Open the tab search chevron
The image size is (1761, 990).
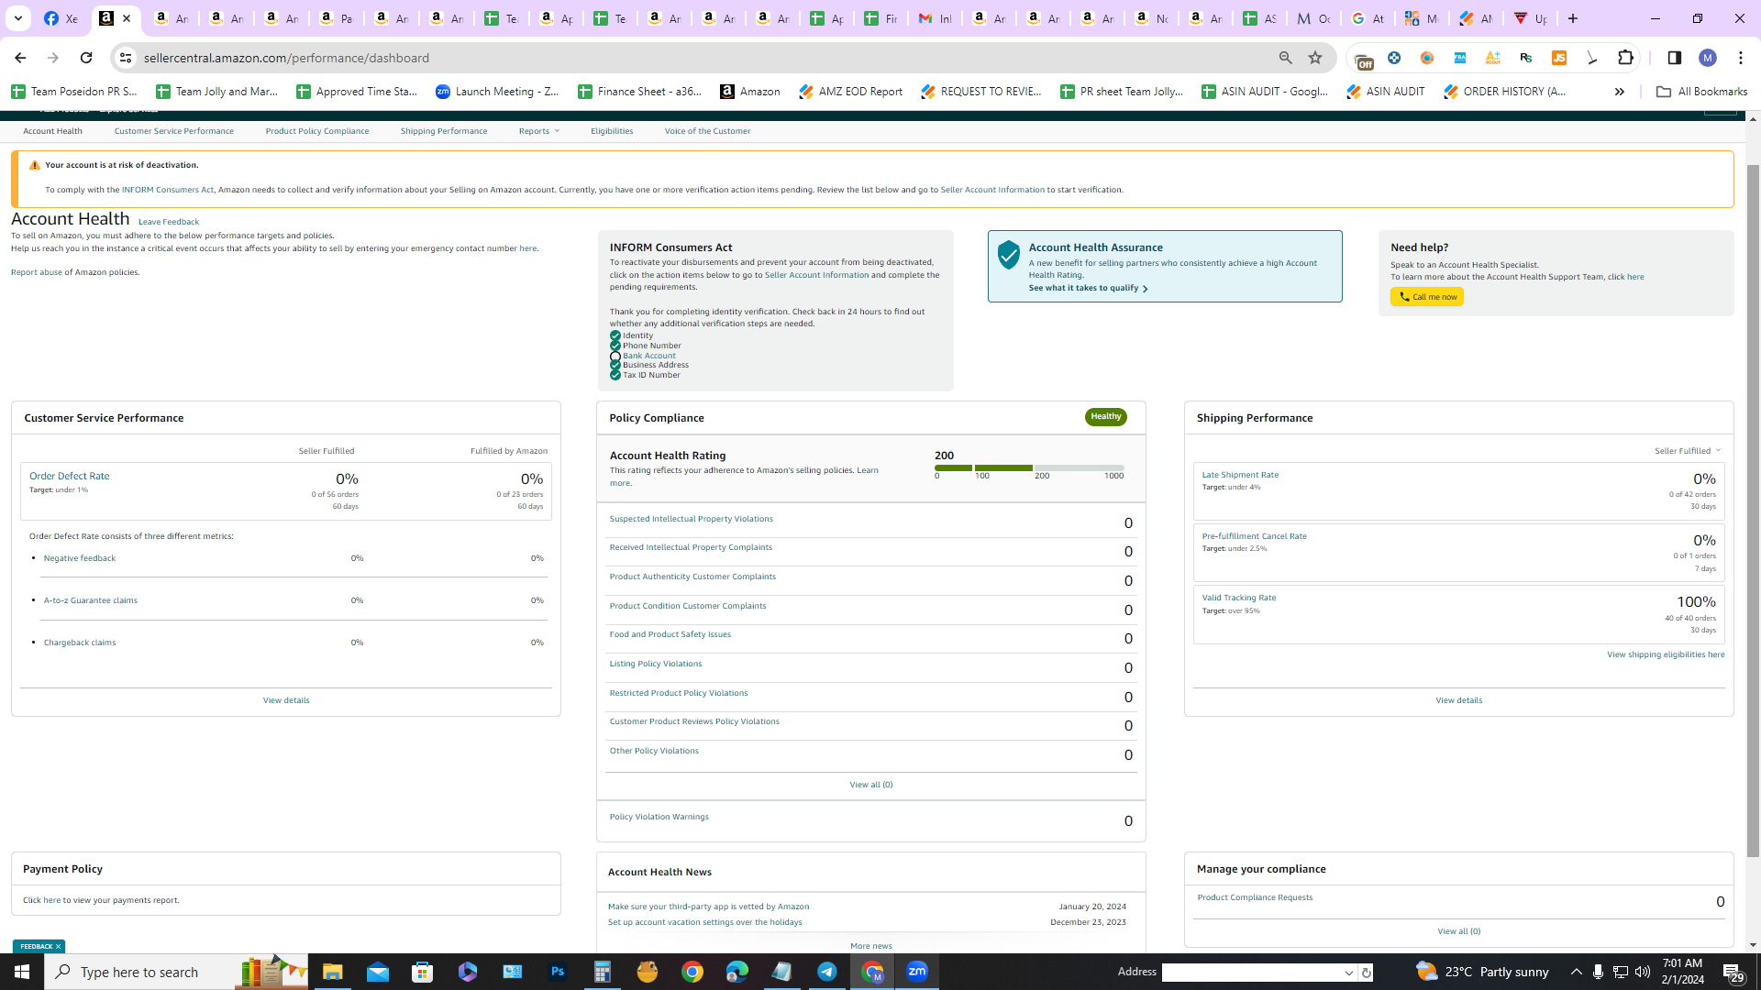[x=17, y=18]
